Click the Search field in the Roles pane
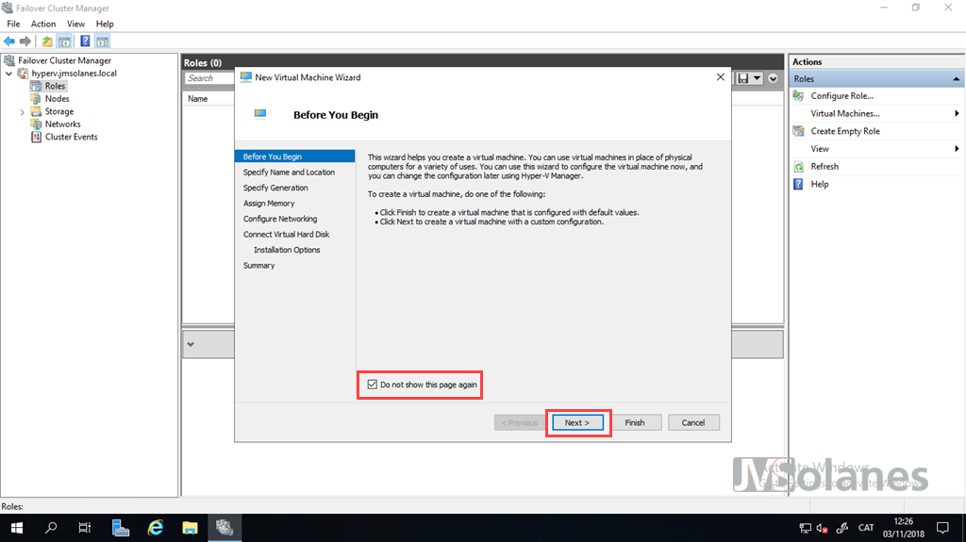966x542 pixels. coord(208,78)
